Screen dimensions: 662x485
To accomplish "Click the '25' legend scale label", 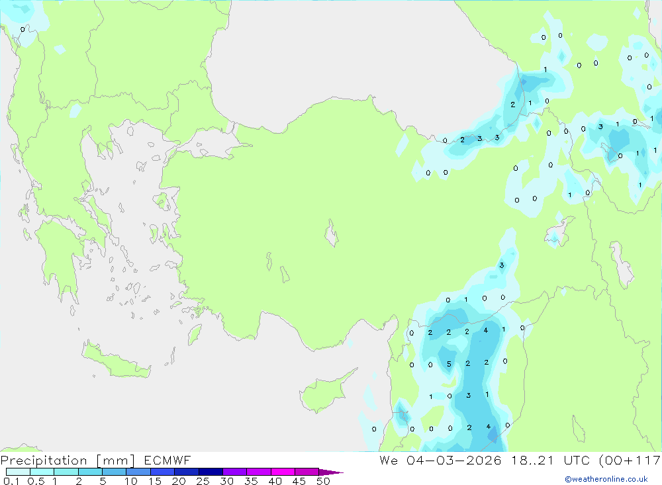I will 203,481.
